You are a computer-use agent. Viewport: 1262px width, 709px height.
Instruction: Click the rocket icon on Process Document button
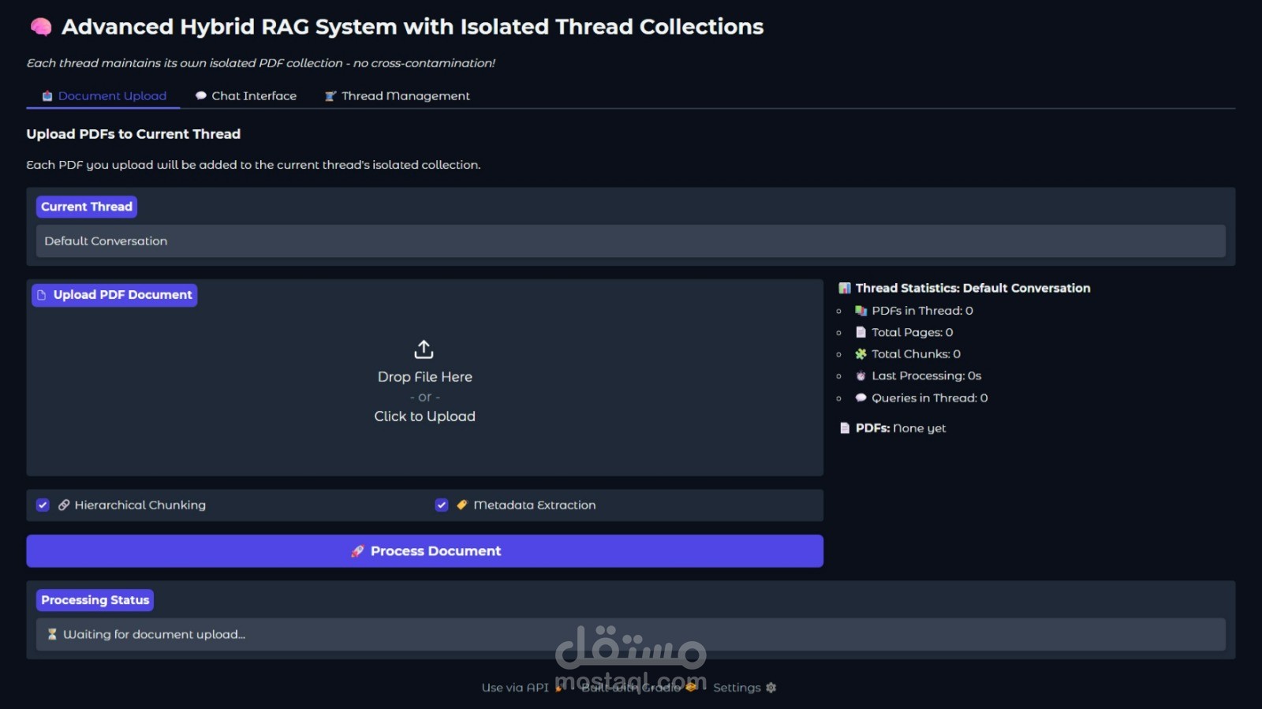pos(357,551)
